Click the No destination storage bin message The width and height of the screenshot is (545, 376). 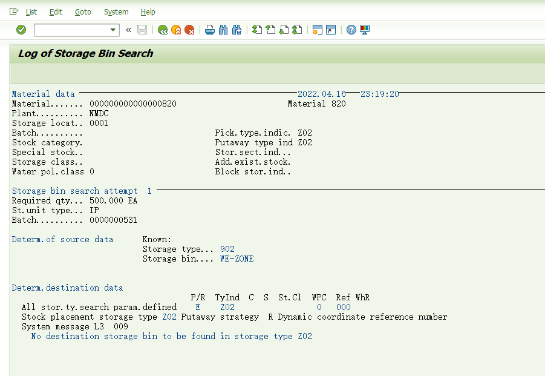(171, 337)
